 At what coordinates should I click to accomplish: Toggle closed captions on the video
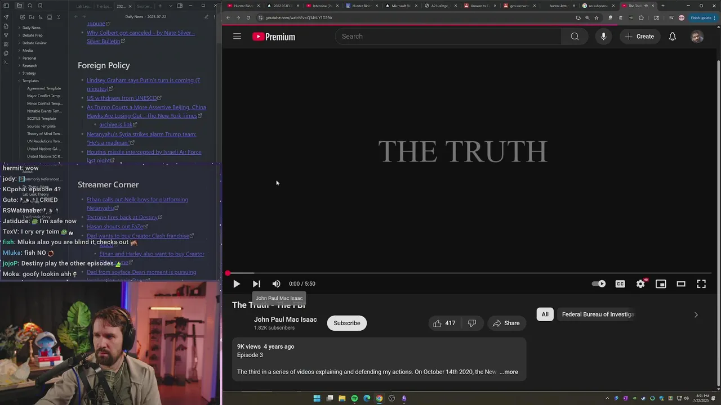[x=620, y=284]
